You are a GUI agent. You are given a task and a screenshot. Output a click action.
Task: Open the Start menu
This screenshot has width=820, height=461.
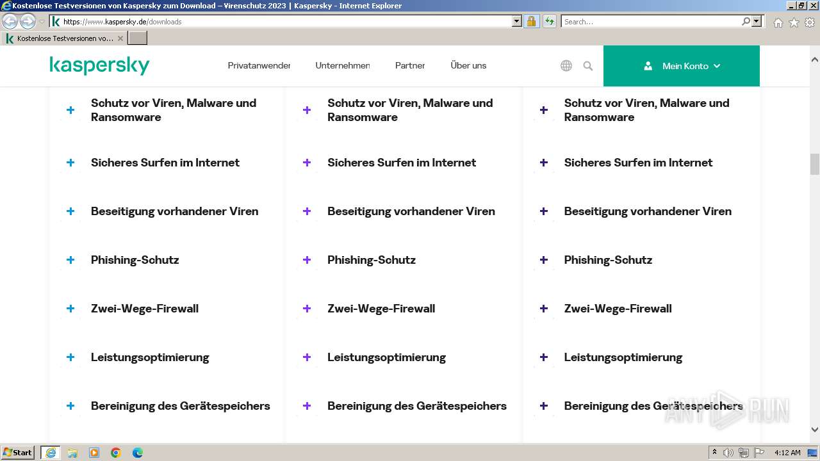[18, 452]
